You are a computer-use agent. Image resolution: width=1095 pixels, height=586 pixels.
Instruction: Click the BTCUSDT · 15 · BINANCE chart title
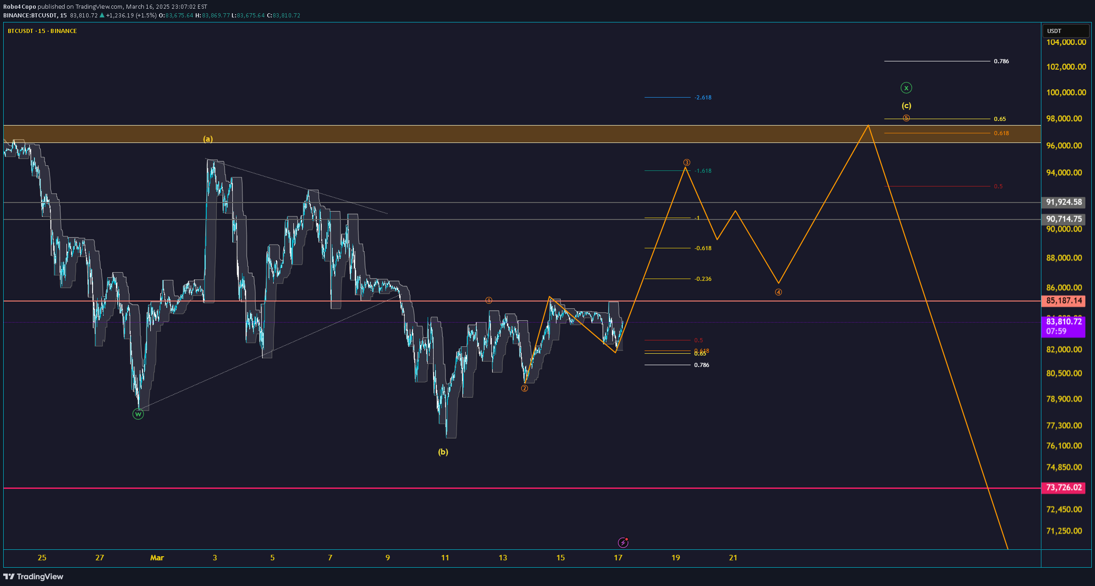coord(42,31)
